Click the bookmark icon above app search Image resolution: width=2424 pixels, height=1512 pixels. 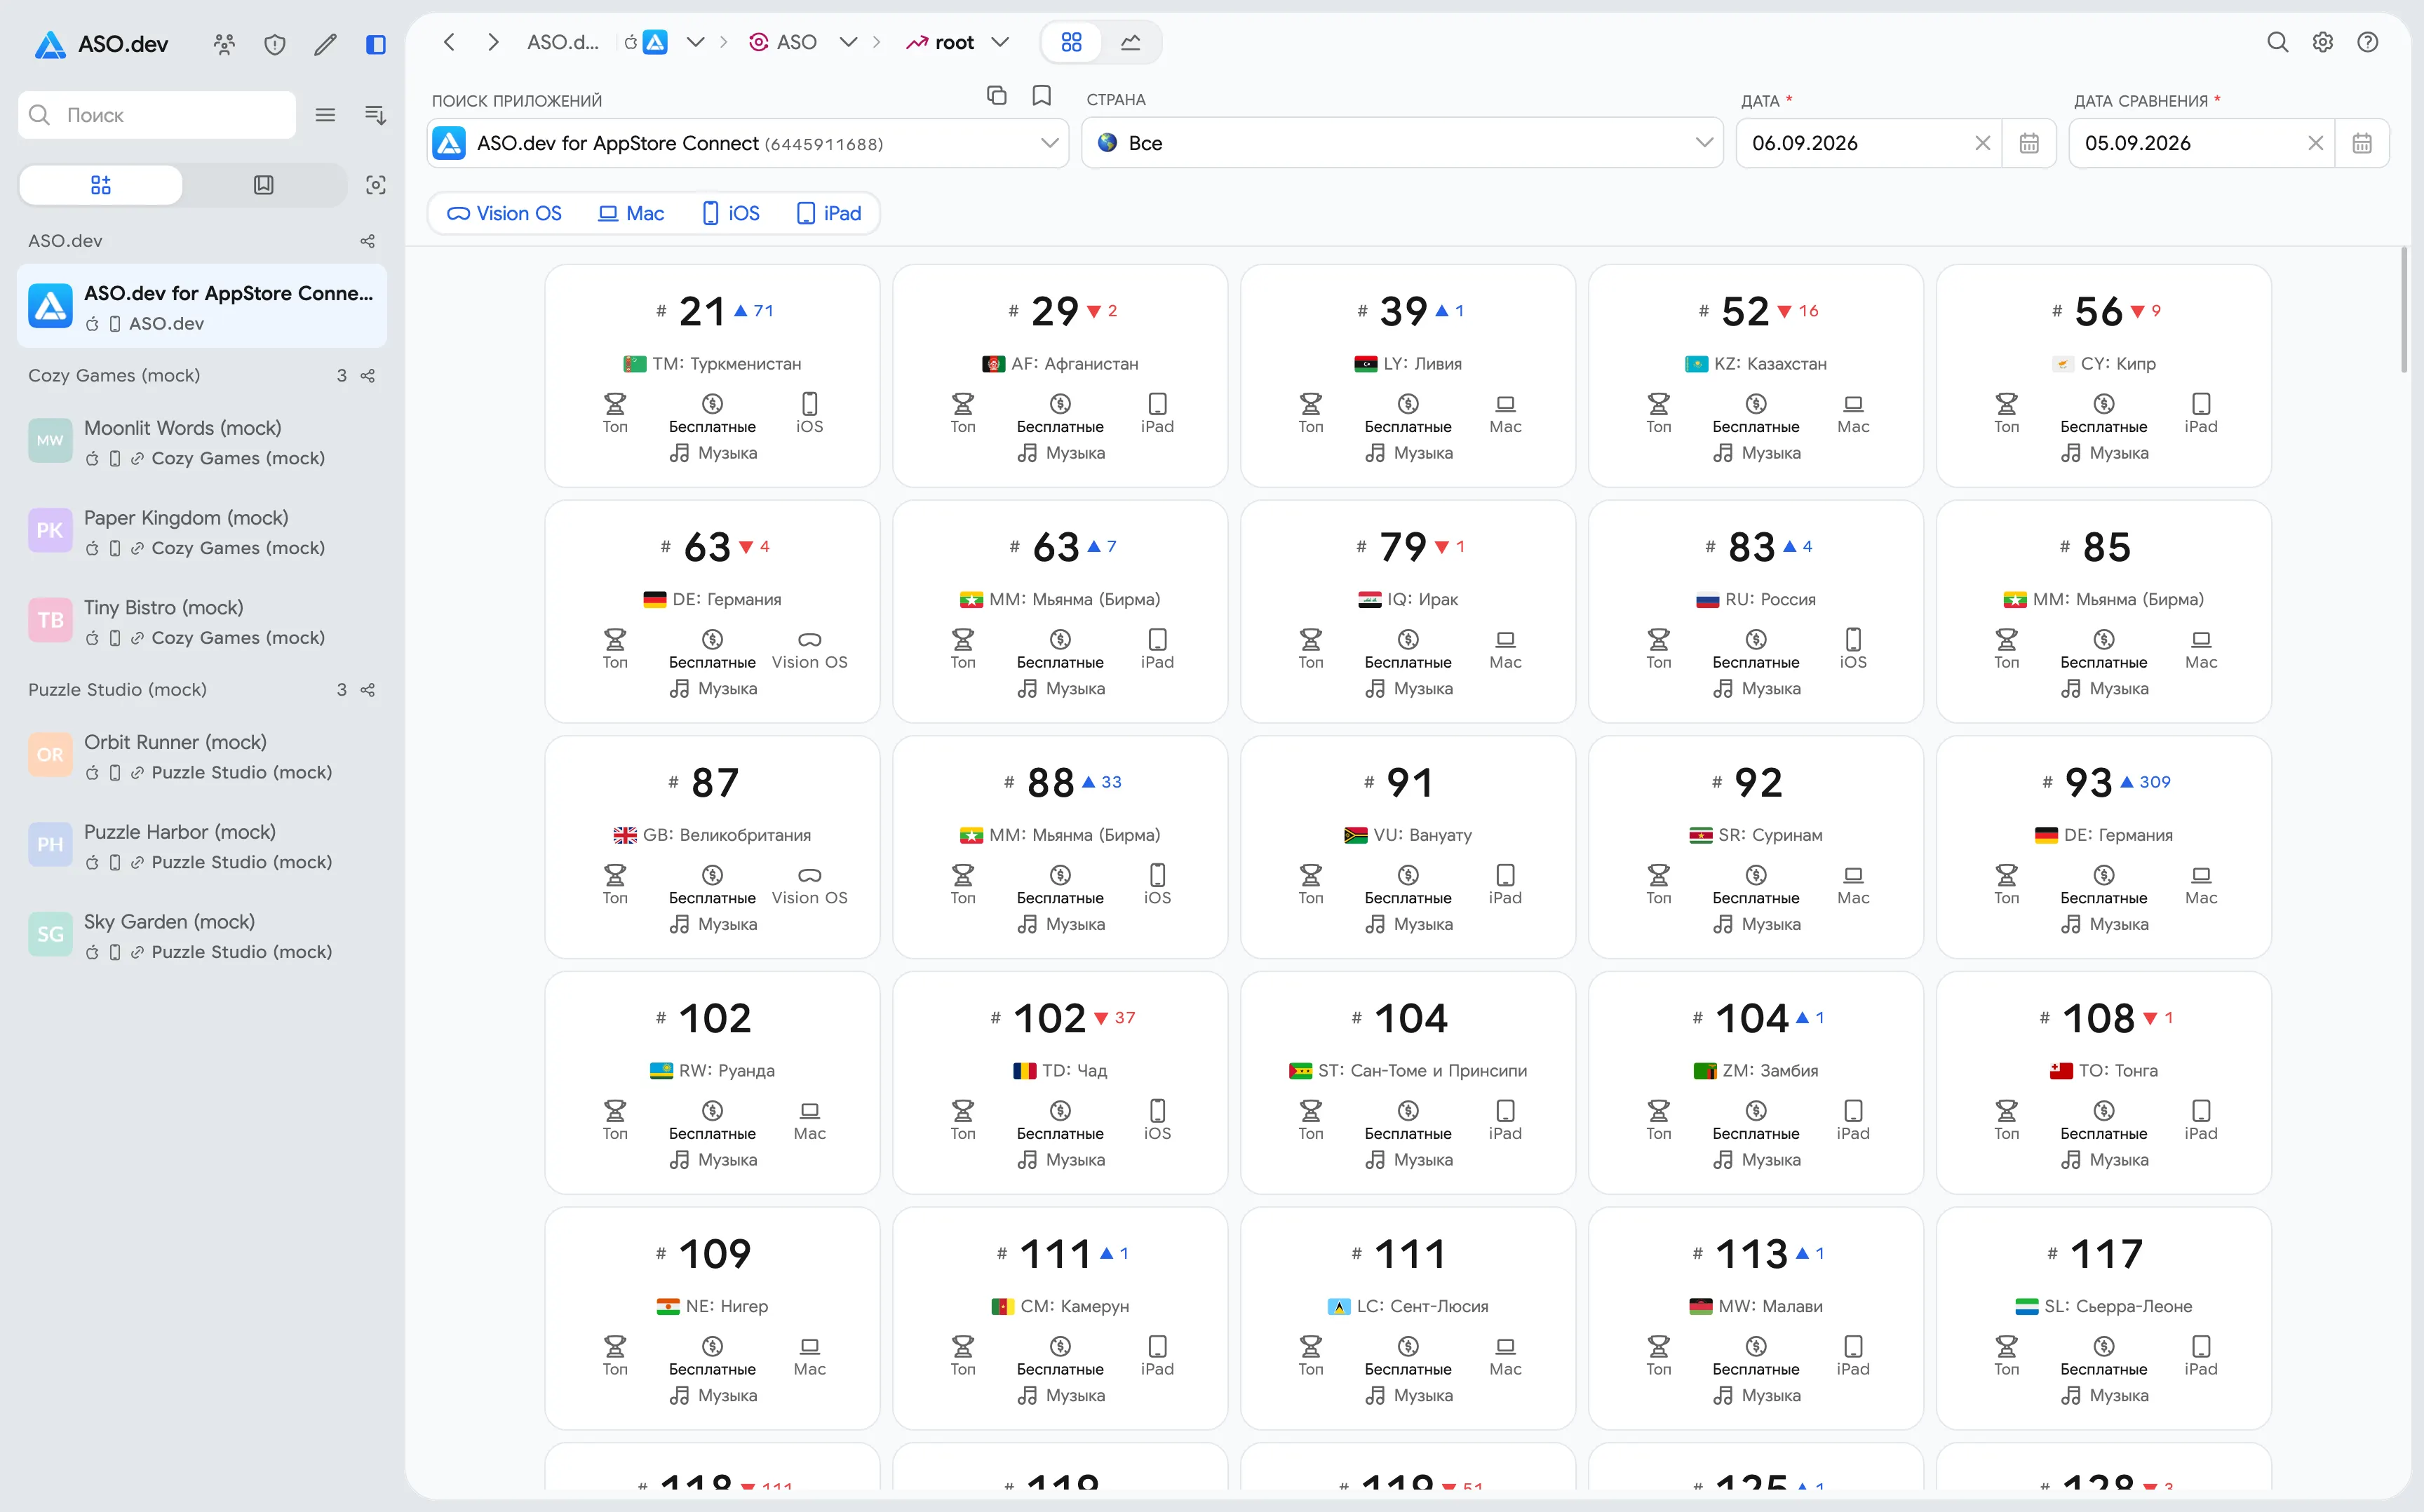(x=1041, y=95)
